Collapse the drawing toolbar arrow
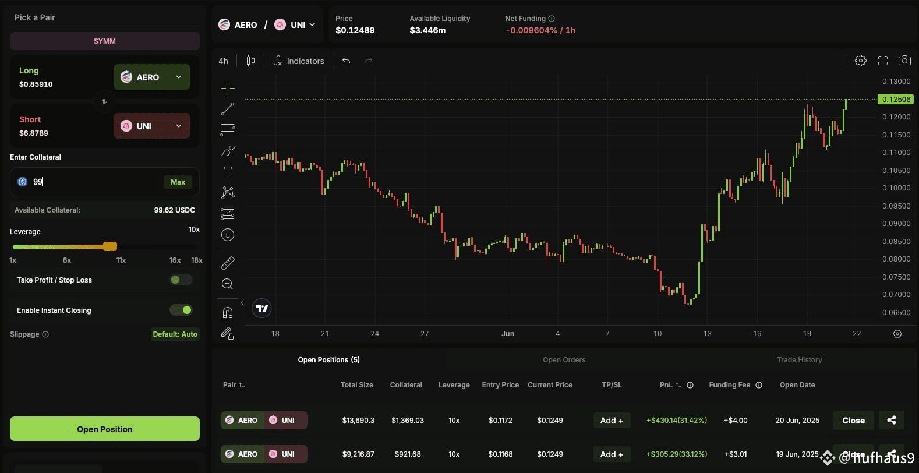 pyautogui.click(x=242, y=303)
